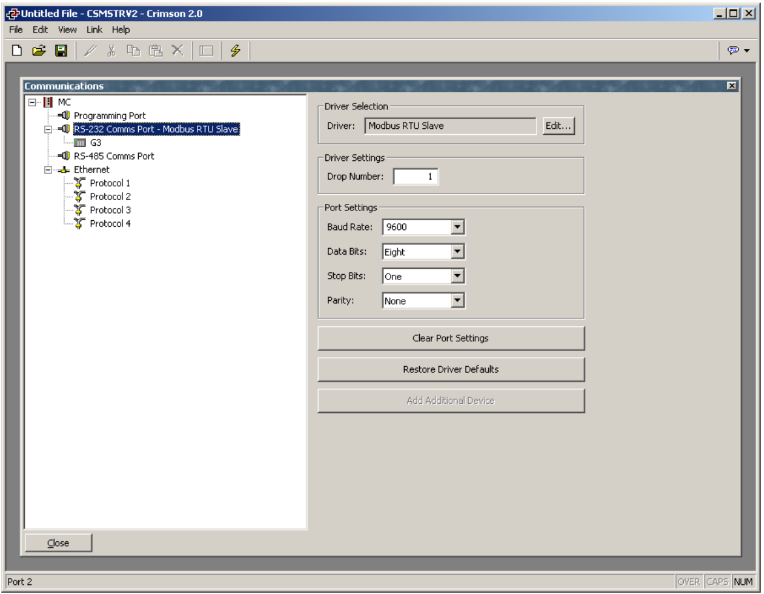Screen dimensions: 764x594
Task: Click the panel layout toolbar icon
Action: tap(207, 50)
